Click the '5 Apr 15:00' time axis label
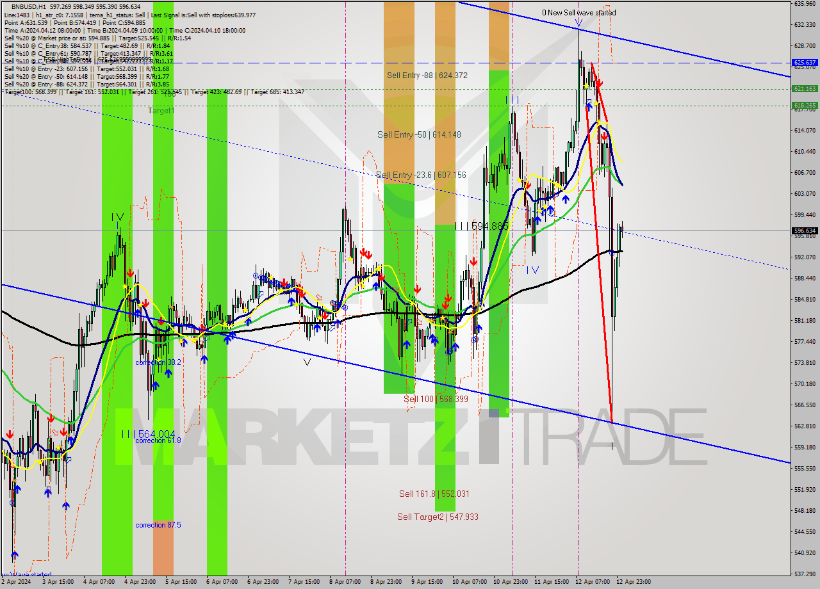This screenshot has height=589, width=820. [181, 582]
